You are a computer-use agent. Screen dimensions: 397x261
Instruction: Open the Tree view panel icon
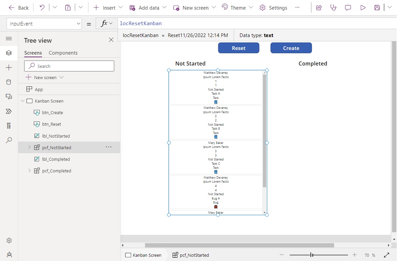click(9, 53)
